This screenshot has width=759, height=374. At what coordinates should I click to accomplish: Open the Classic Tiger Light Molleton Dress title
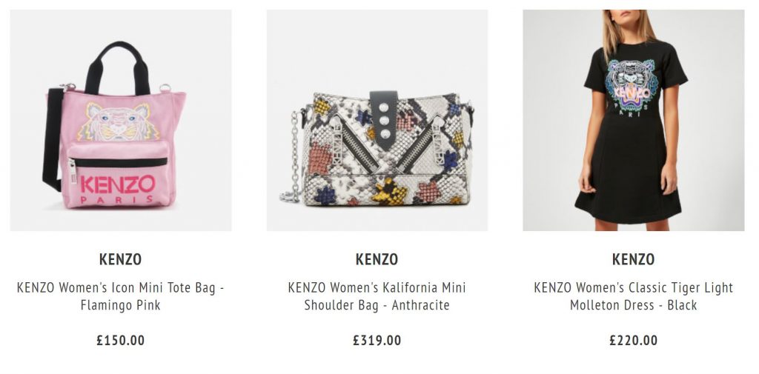634,296
